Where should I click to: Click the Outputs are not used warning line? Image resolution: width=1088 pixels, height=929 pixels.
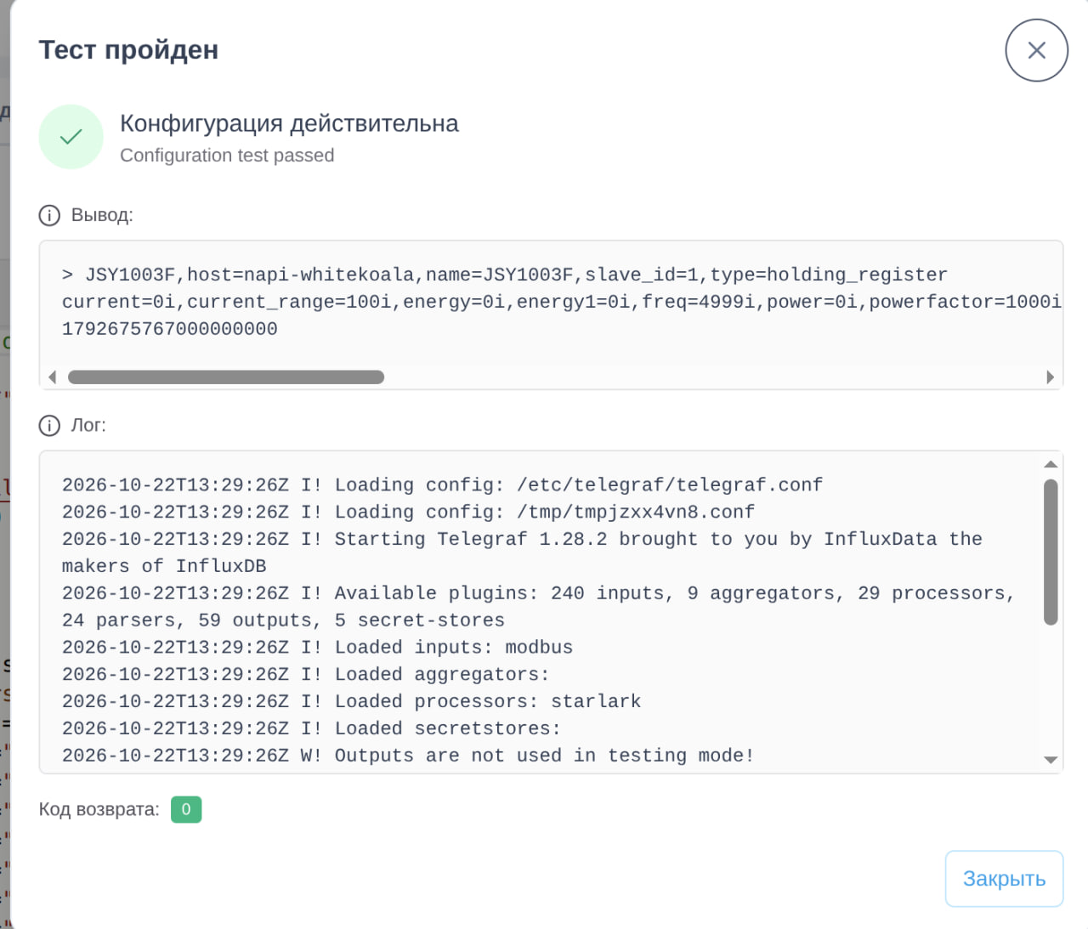(408, 756)
